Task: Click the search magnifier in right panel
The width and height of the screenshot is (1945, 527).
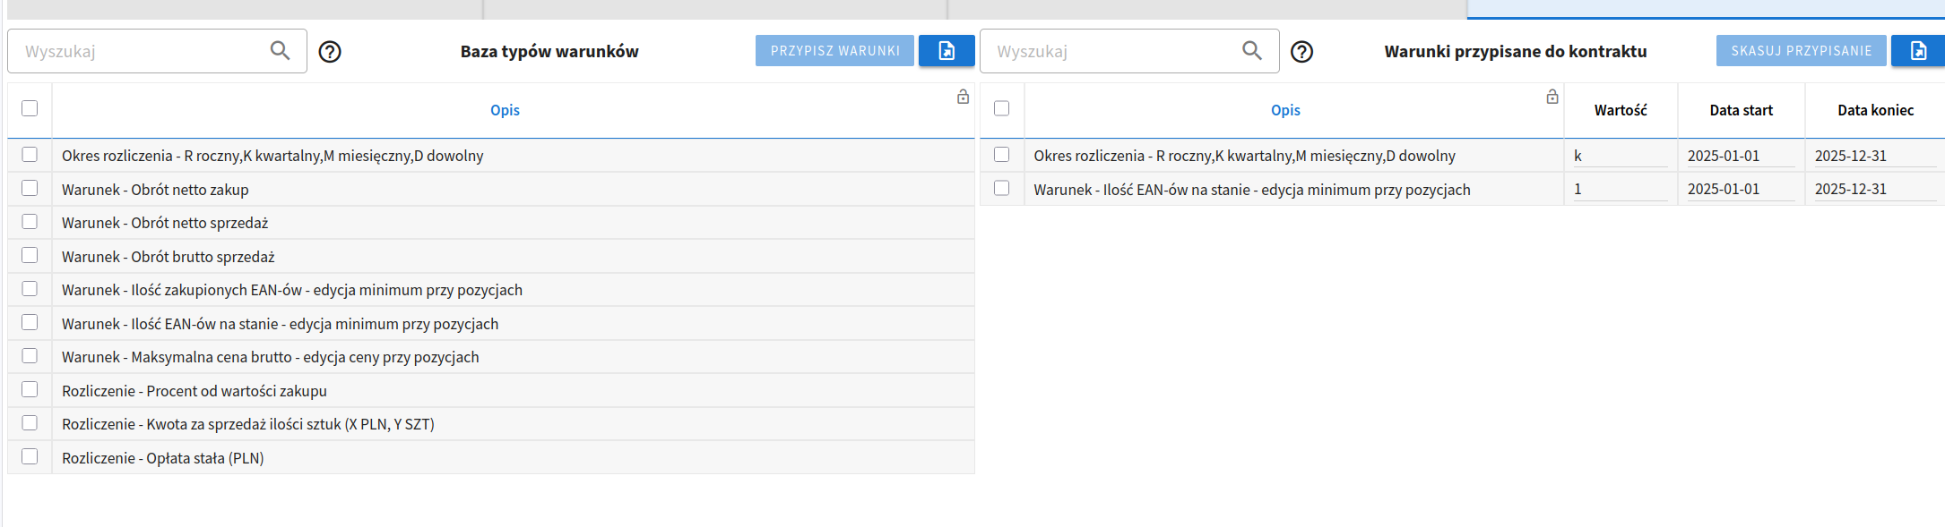Action: click(x=1251, y=51)
